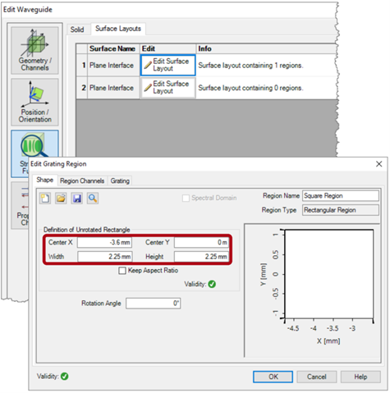Click the Region Name text box
This screenshot has width=390, height=393.
click(x=341, y=196)
